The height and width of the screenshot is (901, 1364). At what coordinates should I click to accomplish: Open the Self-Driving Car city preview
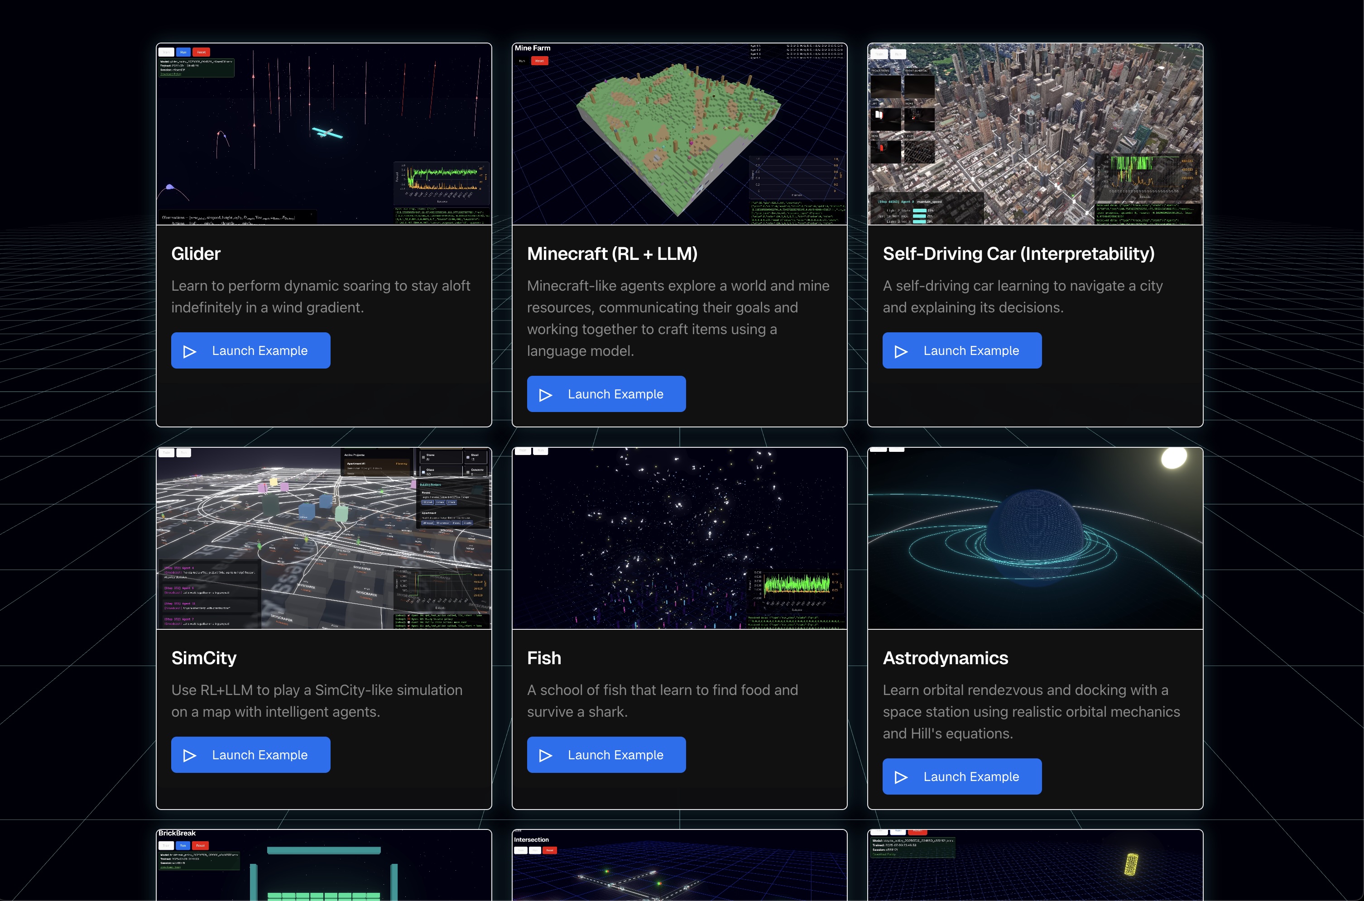[1035, 134]
